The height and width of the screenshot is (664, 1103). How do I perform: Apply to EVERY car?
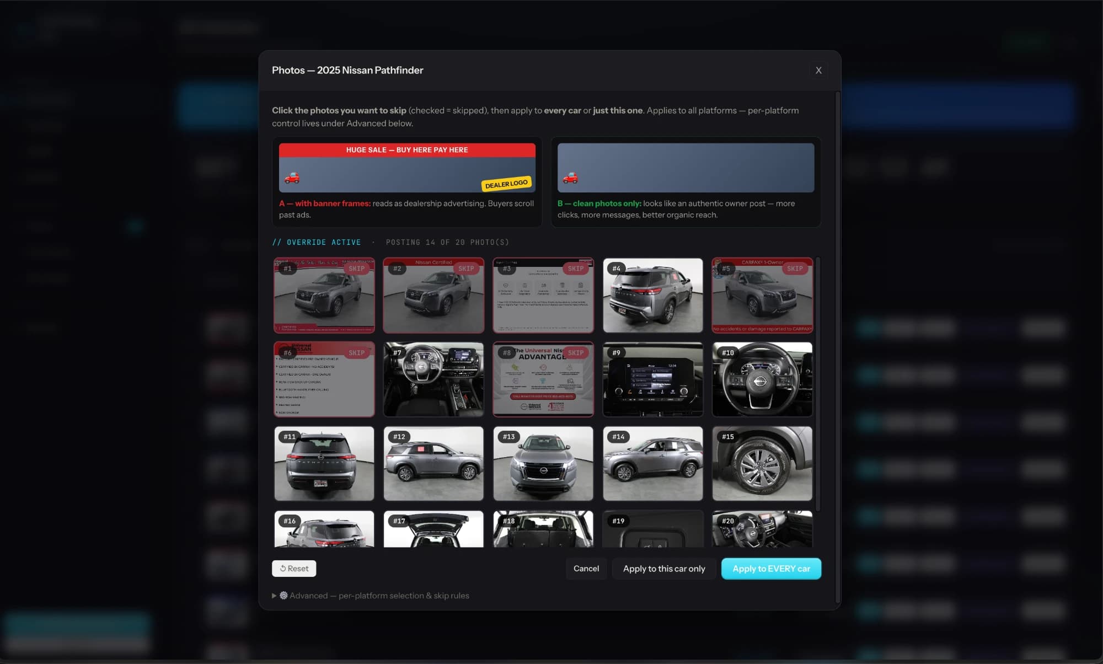tap(771, 569)
